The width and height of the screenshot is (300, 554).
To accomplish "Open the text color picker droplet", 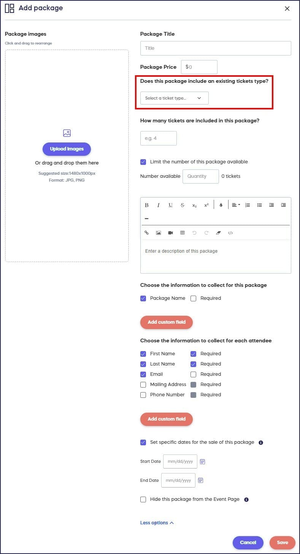I will [221, 205].
